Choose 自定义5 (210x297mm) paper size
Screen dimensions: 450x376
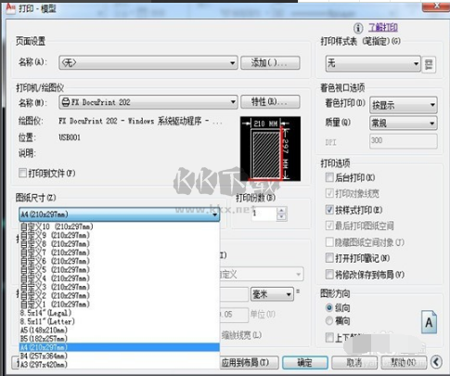click(120, 269)
